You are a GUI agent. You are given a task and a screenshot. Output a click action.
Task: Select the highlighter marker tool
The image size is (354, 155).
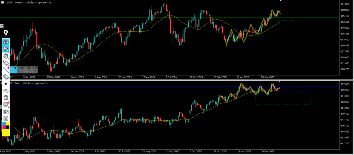click(6, 63)
